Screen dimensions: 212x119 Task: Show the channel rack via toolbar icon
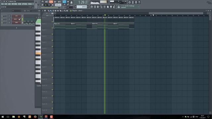click(95, 7)
